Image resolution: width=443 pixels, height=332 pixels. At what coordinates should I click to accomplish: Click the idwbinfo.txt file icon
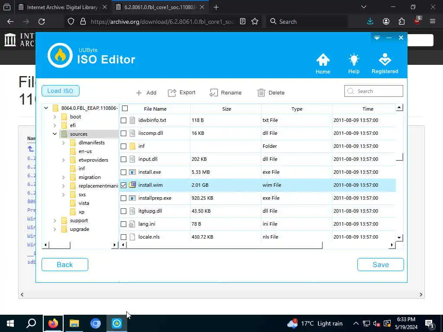pyautogui.click(x=132, y=120)
